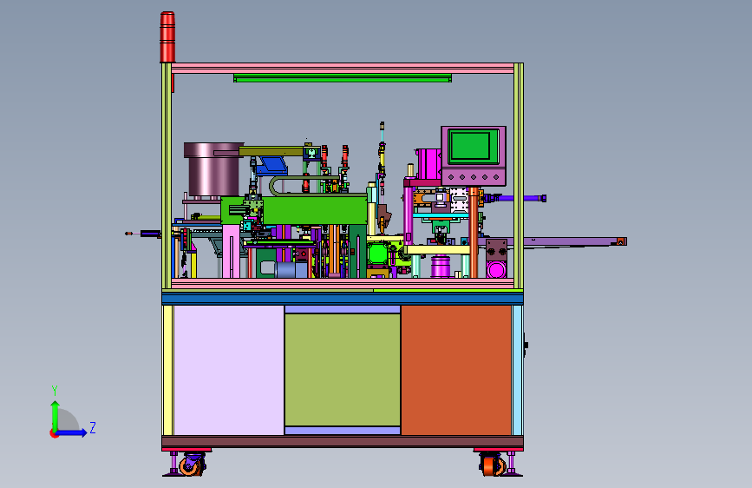Select the blue Z axis arrow

(71, 432)
